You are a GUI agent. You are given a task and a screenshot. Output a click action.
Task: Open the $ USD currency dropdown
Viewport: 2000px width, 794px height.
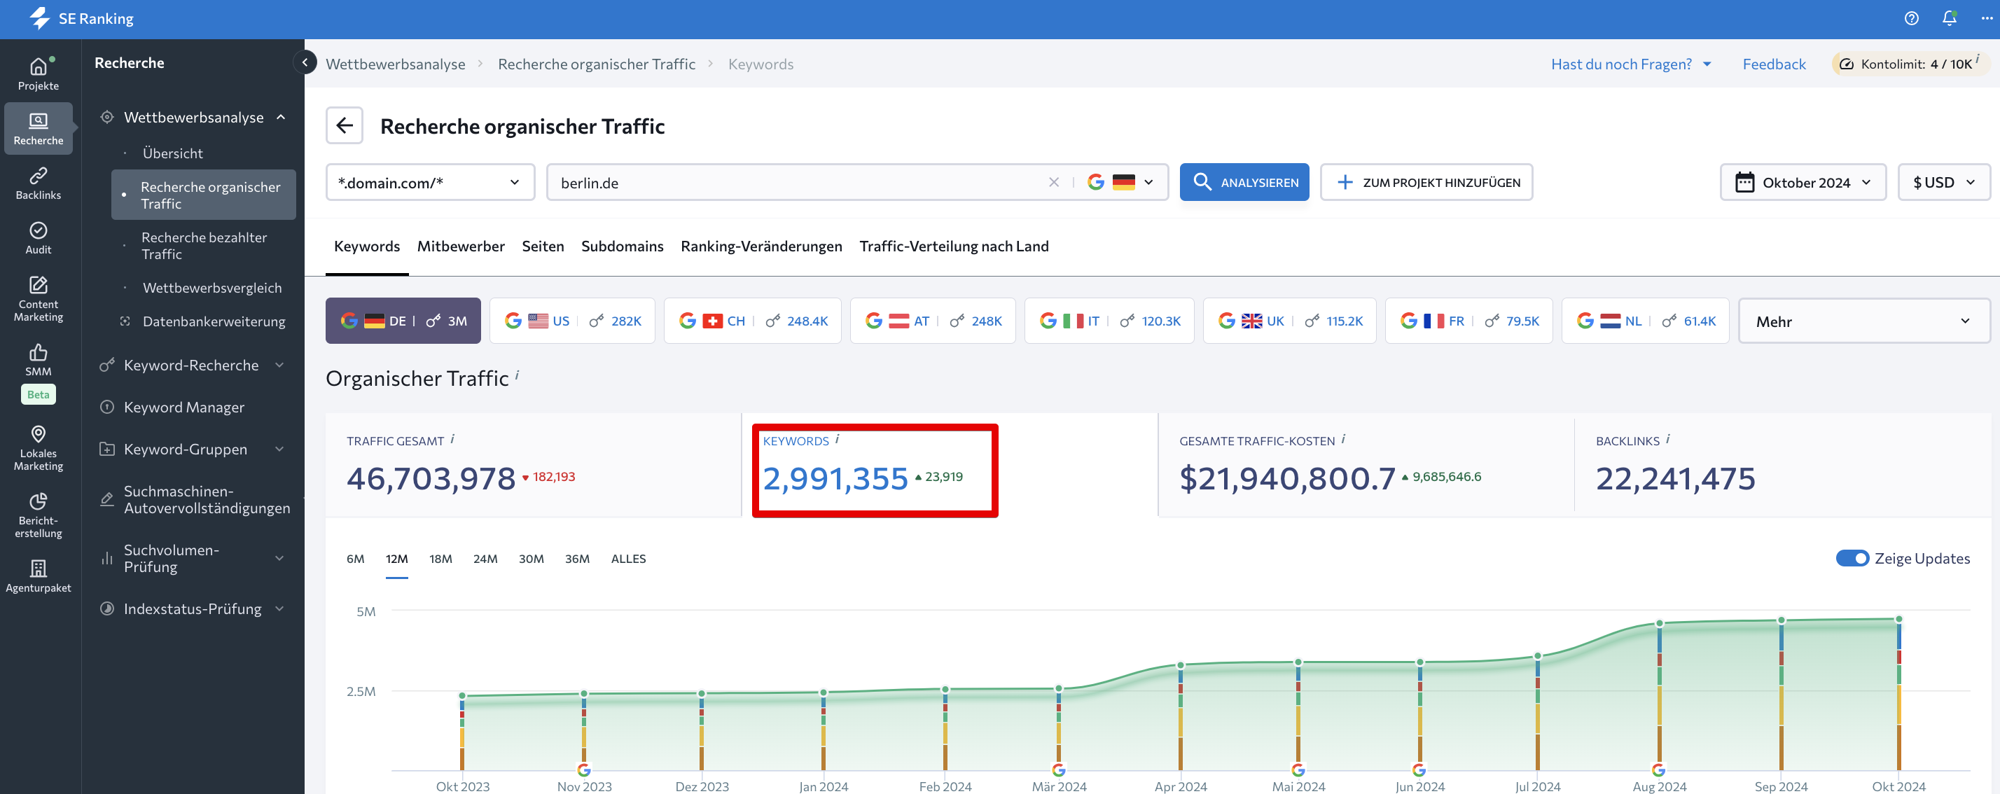(x=1943, y=182)
